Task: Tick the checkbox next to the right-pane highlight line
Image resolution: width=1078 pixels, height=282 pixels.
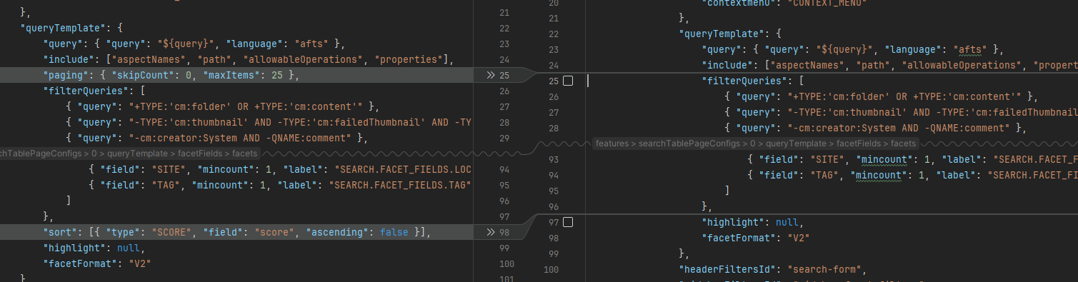Action: [x=568, y=222]
